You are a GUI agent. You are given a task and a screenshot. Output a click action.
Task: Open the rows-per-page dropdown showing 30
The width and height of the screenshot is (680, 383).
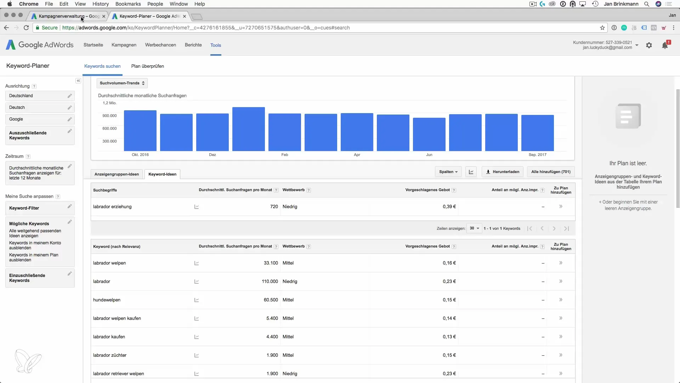point(474,228)
